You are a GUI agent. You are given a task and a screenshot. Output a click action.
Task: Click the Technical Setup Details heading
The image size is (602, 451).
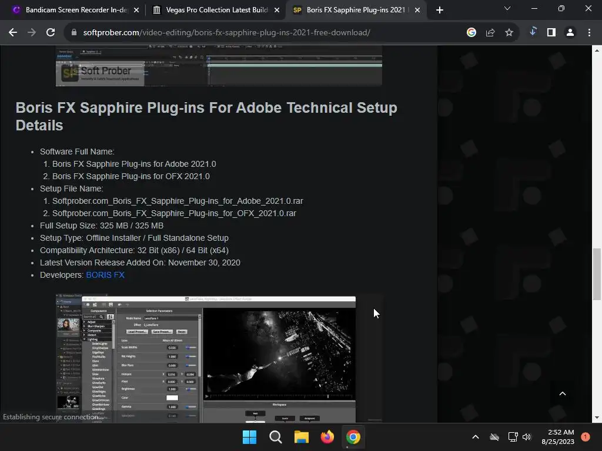click(206, 117)
